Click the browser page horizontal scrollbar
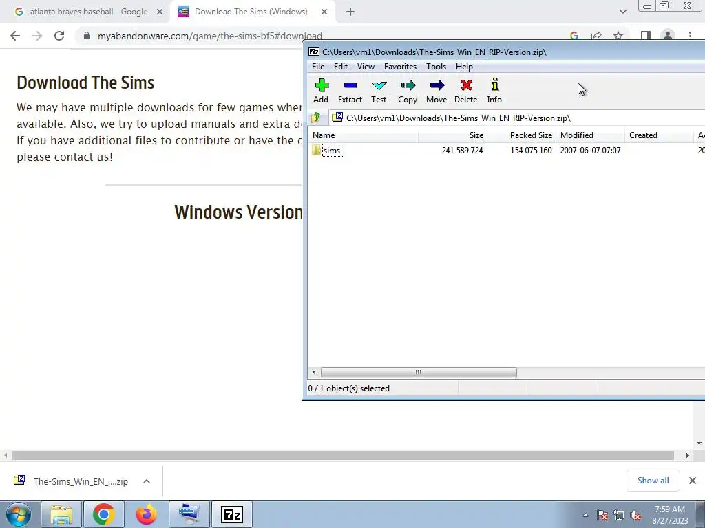 point(343,455)
